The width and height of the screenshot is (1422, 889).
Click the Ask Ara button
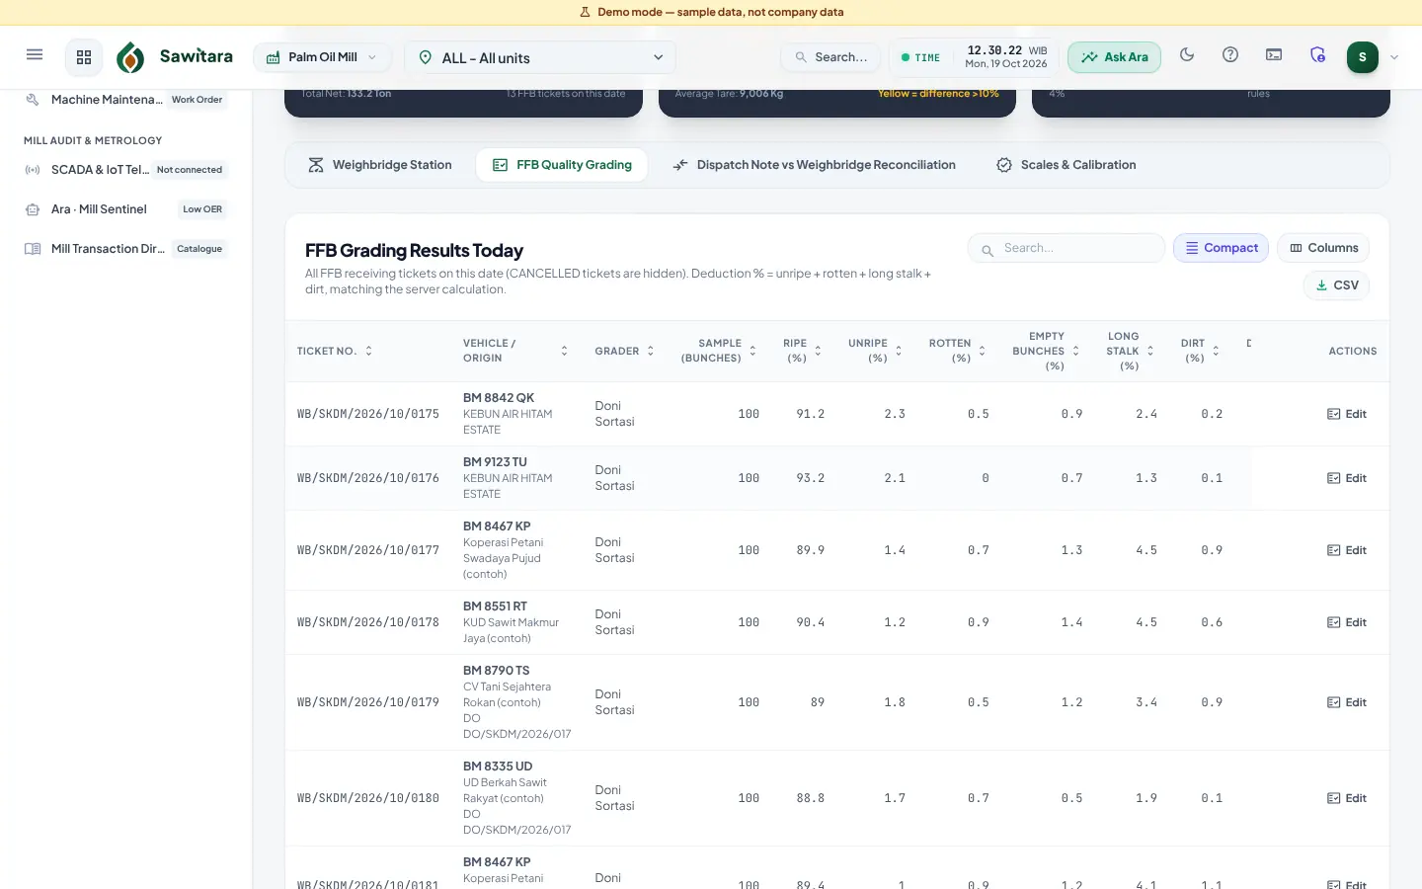point(1114,57)
